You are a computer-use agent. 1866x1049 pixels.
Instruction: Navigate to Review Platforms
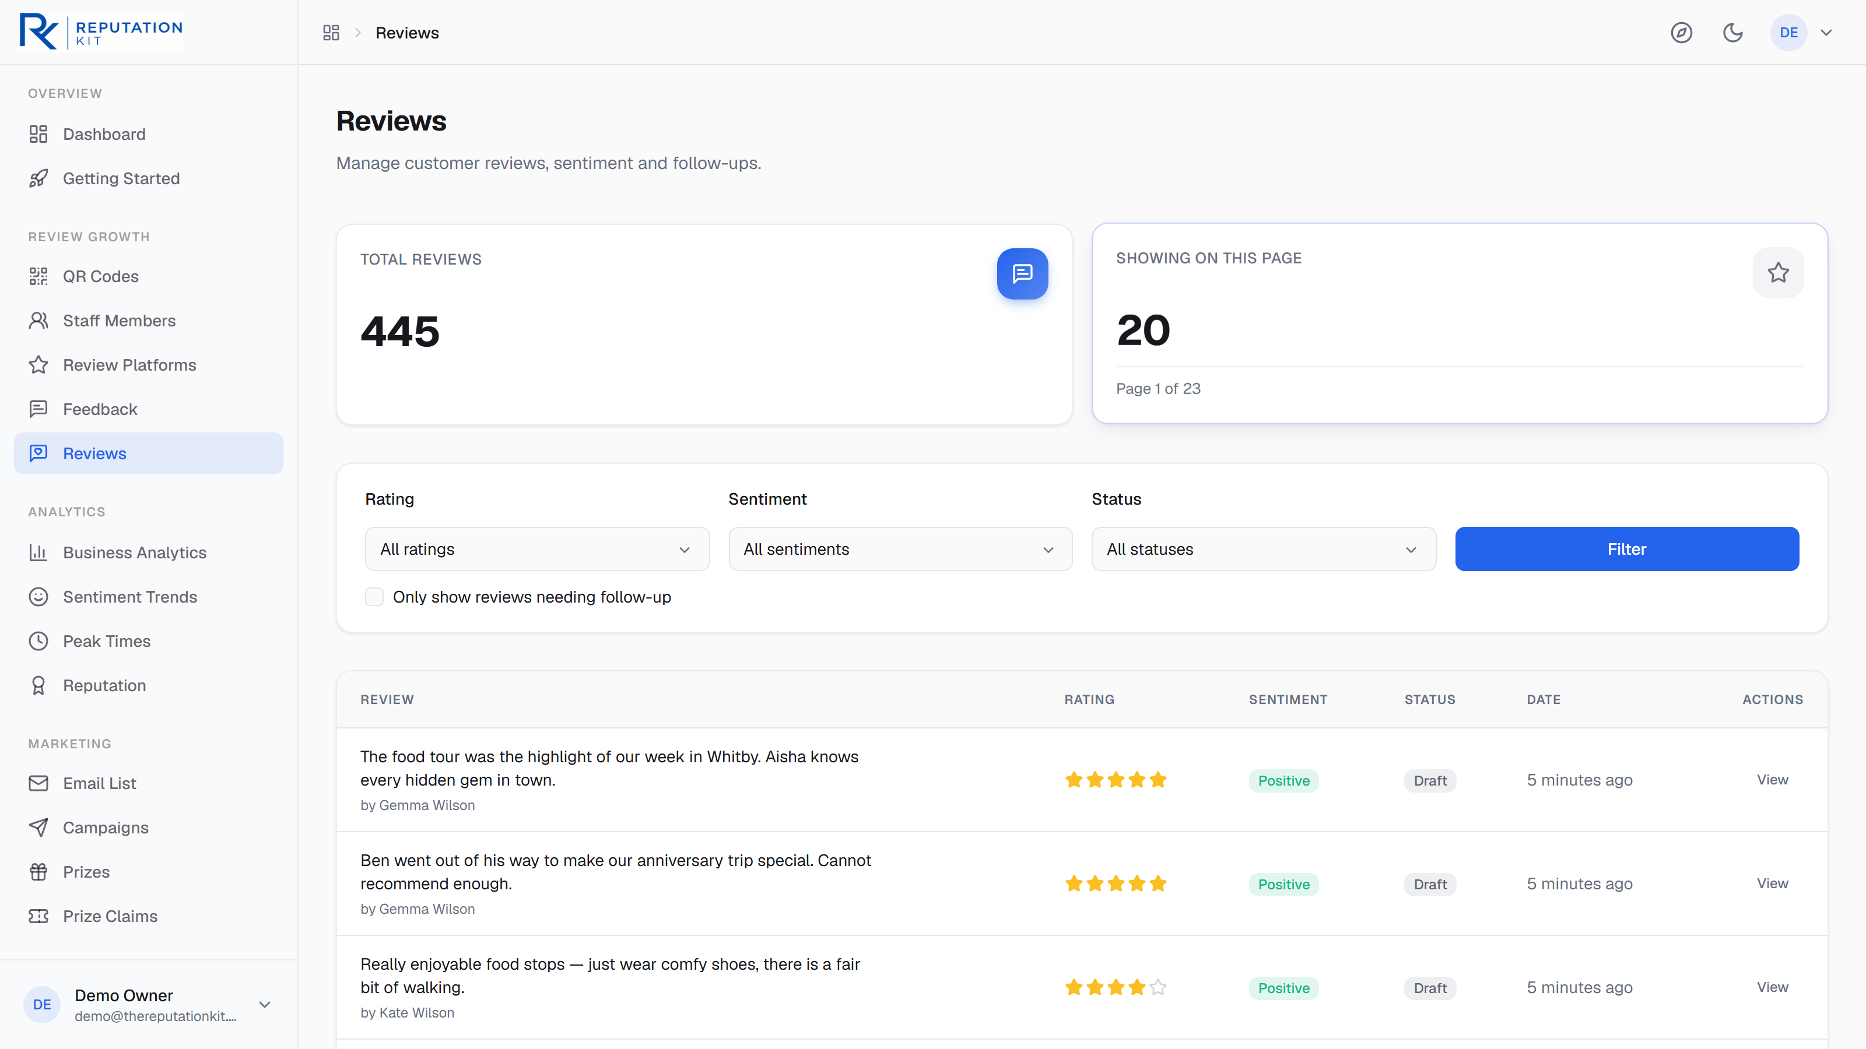[149, 365]
